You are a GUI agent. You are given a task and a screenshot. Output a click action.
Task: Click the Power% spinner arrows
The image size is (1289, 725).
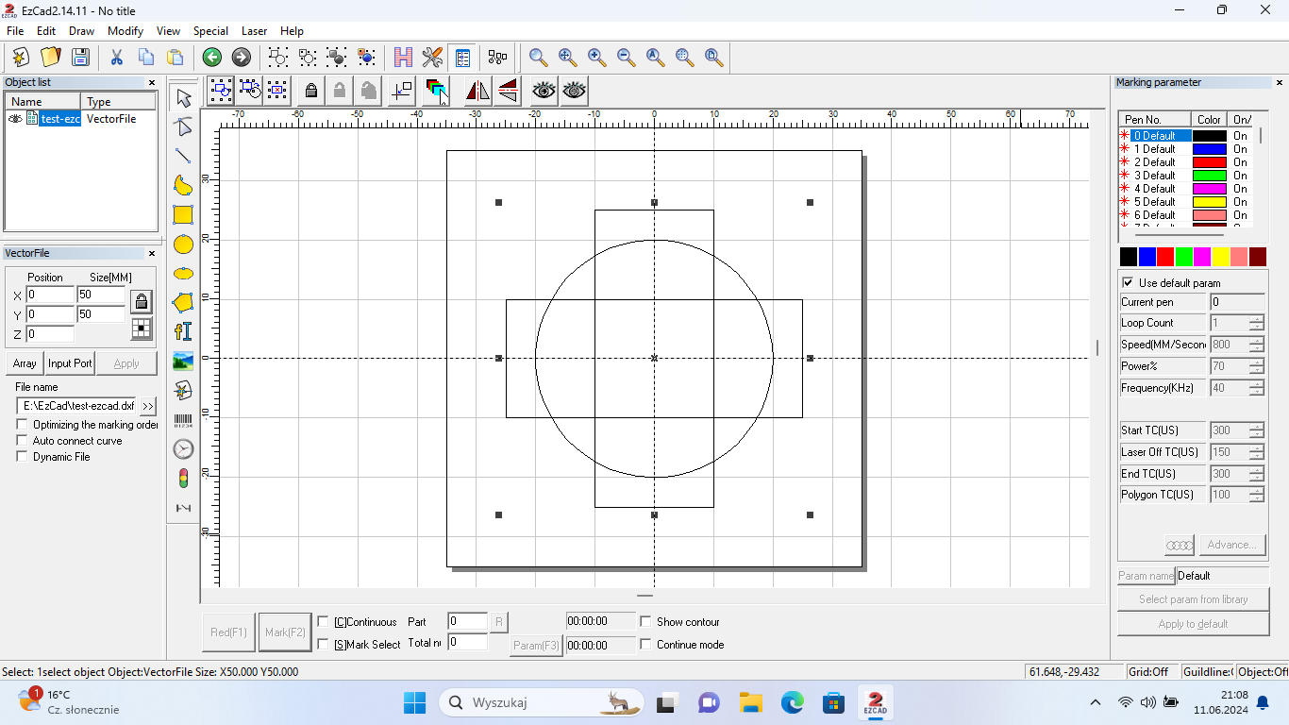(x=1256, y=366)
